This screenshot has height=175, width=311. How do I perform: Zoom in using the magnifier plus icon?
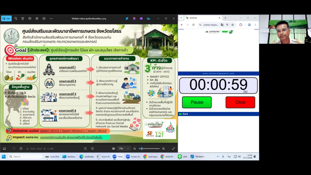point(163,149)
